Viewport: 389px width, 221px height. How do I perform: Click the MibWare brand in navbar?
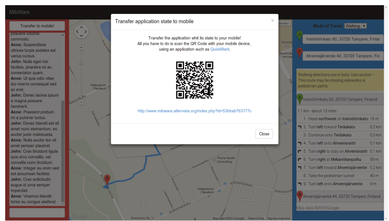coord(19,12)
